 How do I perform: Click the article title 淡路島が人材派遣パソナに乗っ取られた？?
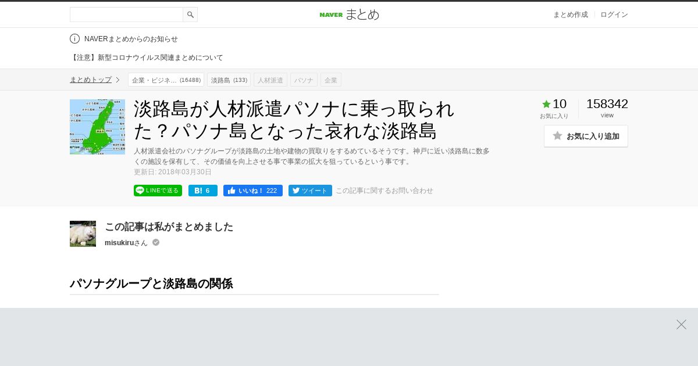click(x=294, y=120)
